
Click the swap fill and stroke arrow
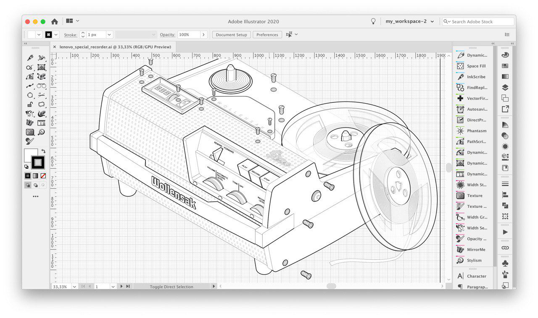[x=43, y=151]
